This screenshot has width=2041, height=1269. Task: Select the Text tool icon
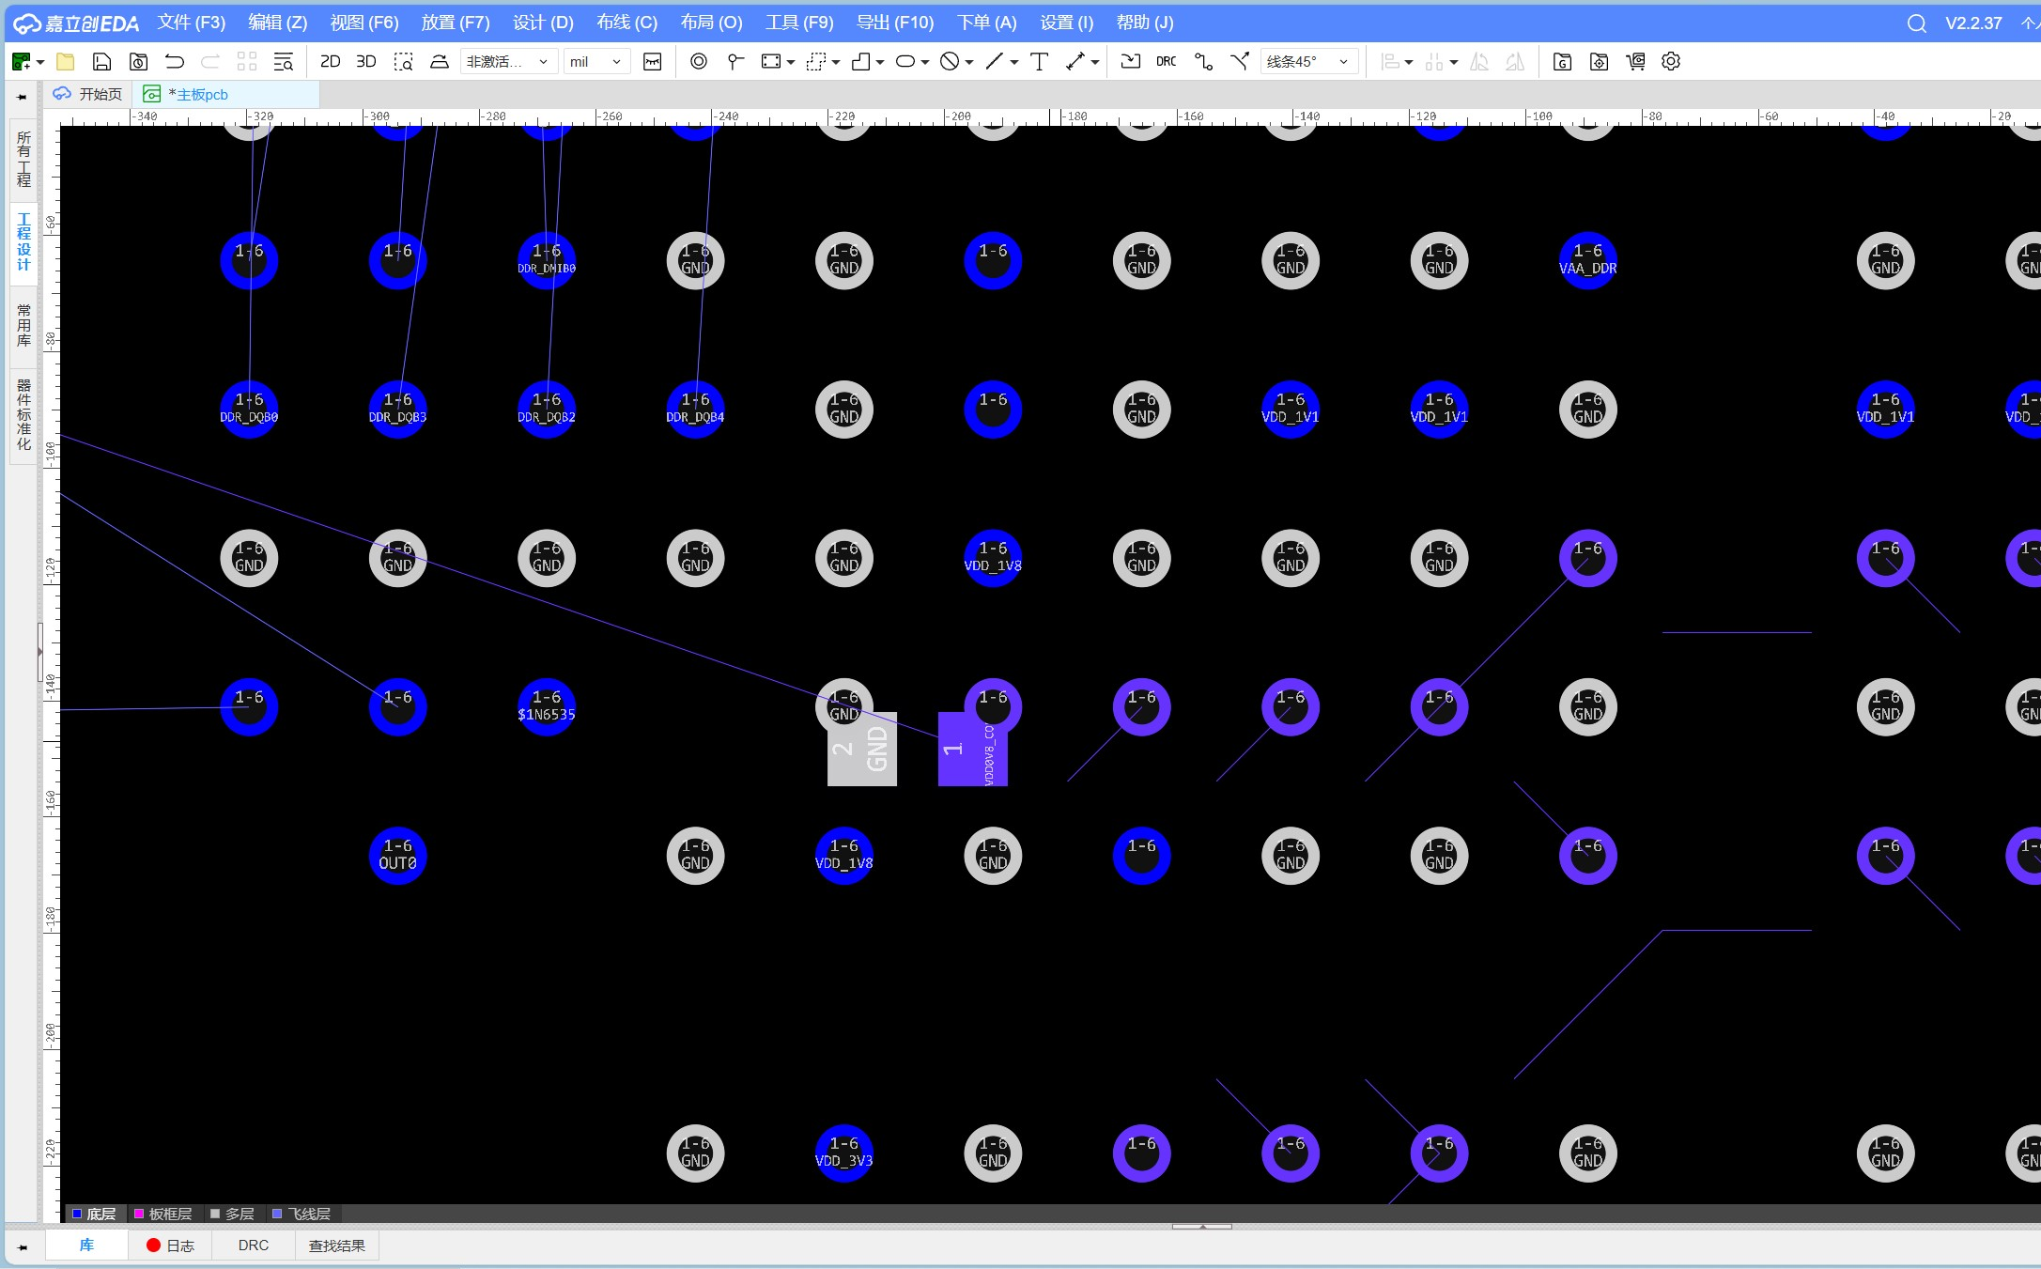[x=1039, y=62]
